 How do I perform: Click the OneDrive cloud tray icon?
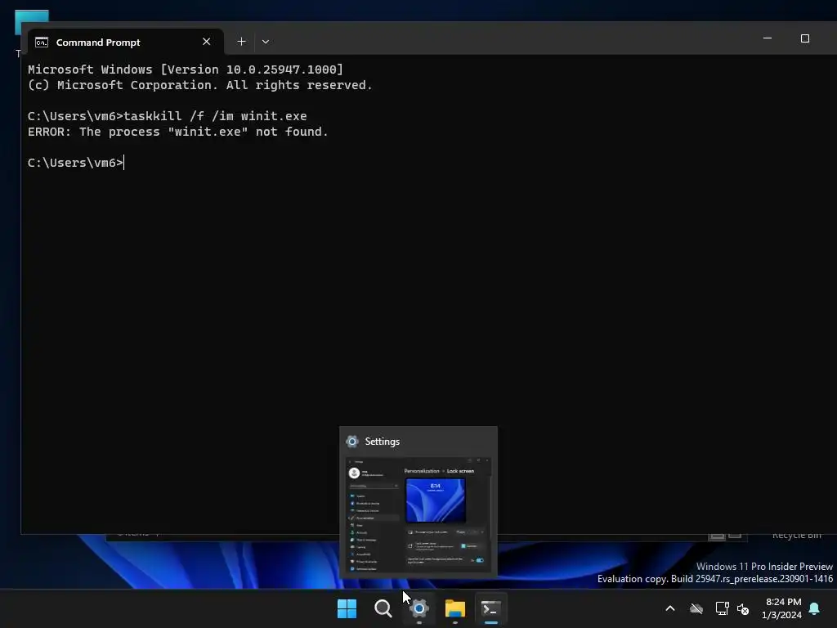(x=696, y=608)
